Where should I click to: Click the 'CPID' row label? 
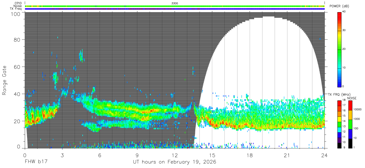pyautogui.click(x=18, y=3)
